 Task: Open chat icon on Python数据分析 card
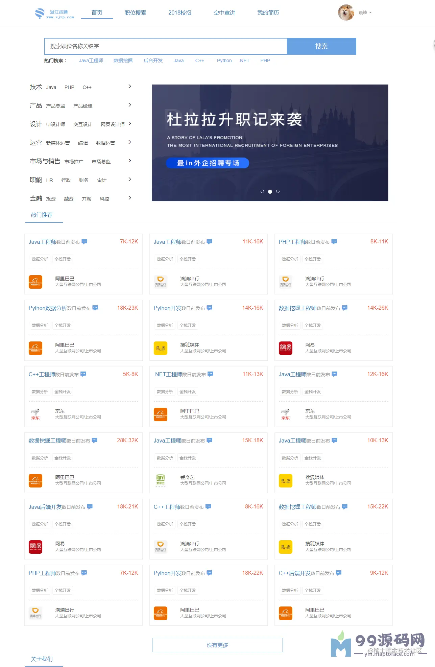pyautogui.click(x=95, y=308)
